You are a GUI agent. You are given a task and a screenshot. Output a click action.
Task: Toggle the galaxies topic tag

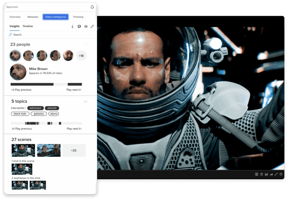39,114
